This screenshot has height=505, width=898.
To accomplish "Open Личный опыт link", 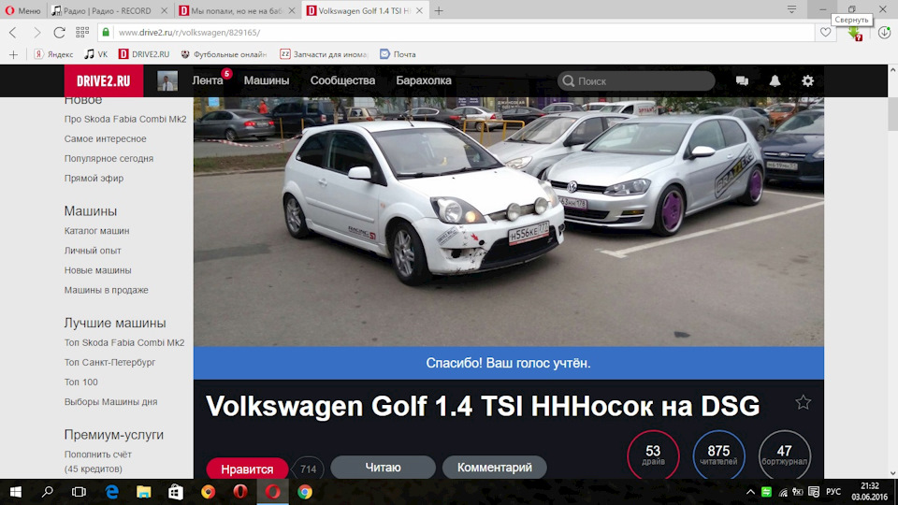I will click(93, 251).
